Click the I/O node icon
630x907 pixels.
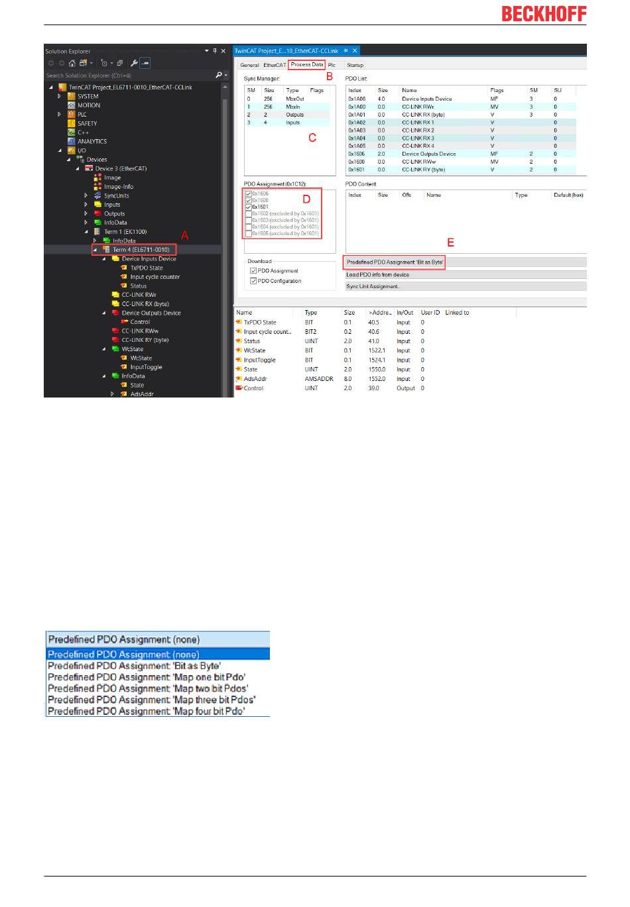pyautogui.click(x=72, y=150)
